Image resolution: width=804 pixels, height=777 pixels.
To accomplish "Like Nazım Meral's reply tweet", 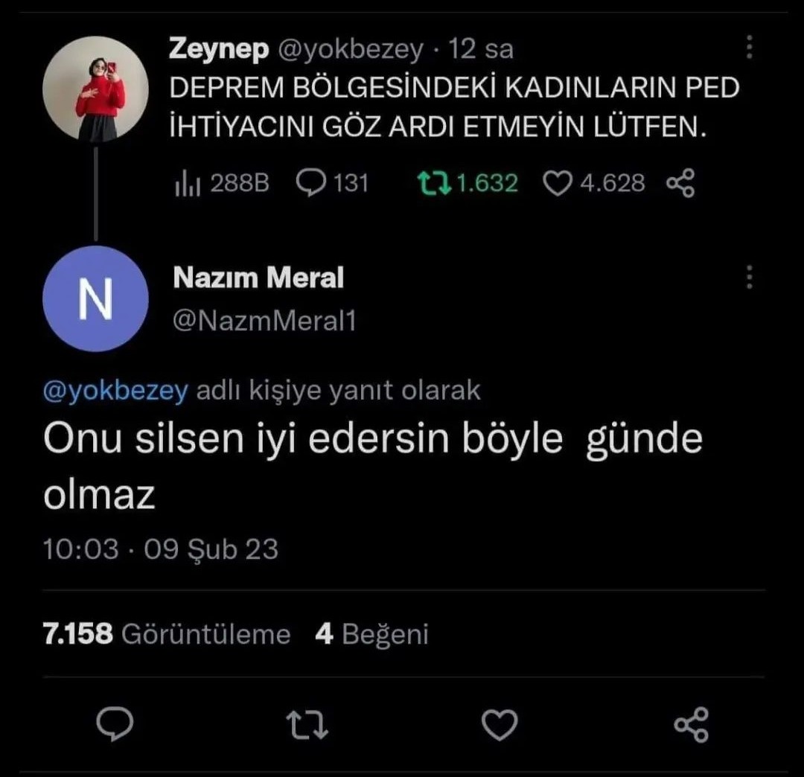I will coord(500,724).
